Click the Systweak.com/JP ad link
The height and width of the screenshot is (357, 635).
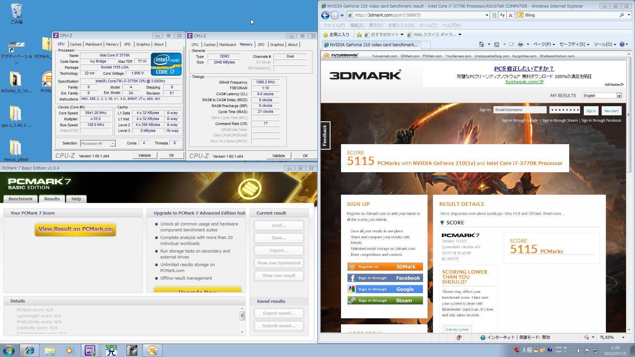pyautogui.click(x=524, y=82)
